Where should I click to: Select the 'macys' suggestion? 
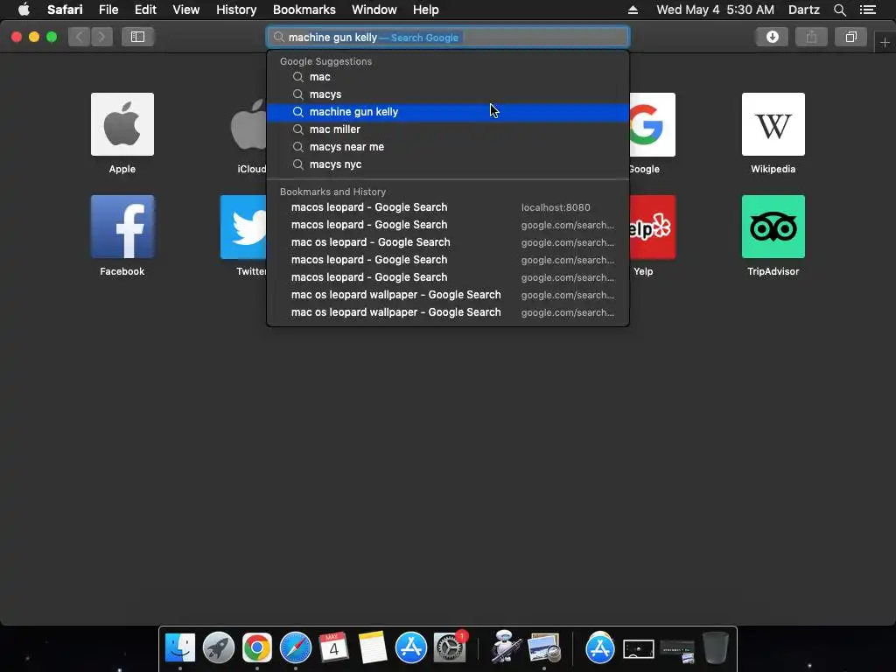pyautogui.click(x=448, y=94)
